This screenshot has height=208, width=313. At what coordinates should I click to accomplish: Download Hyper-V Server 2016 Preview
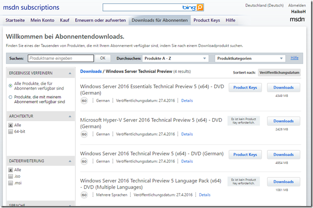click(x=283, y=121)
